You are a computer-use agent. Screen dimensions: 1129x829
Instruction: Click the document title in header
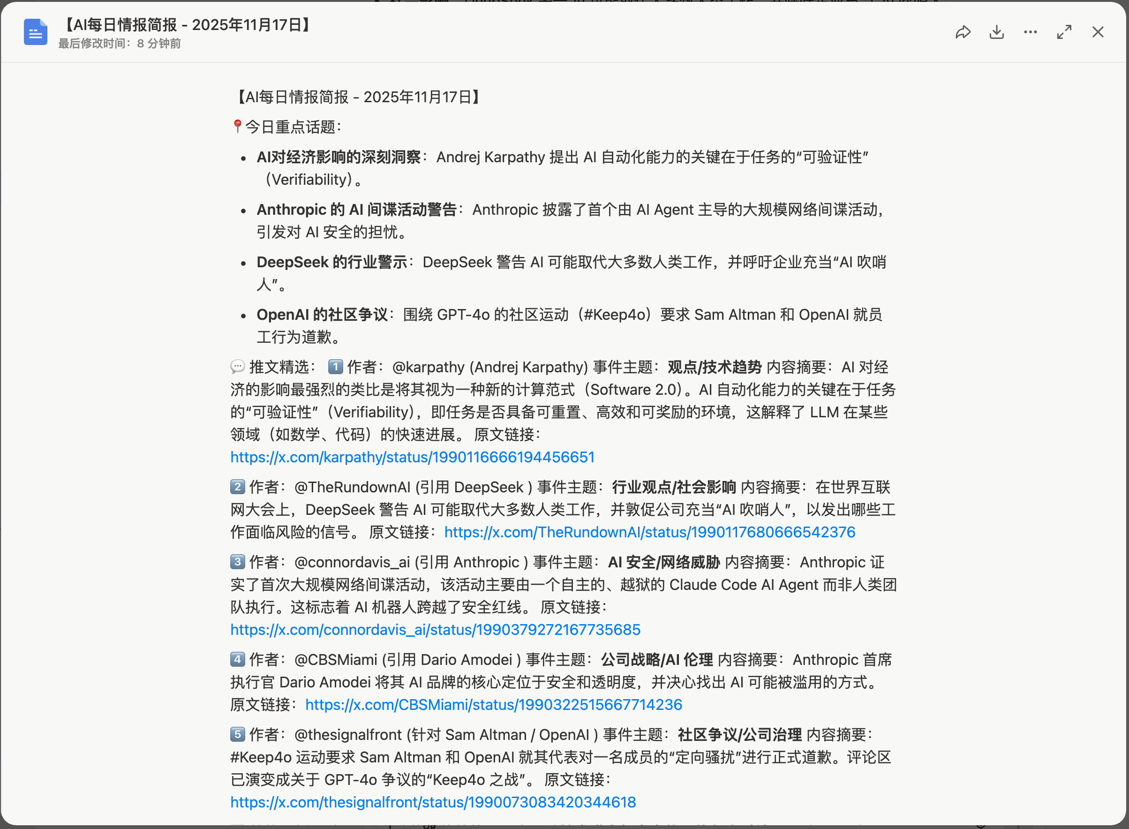click(187, 24)
